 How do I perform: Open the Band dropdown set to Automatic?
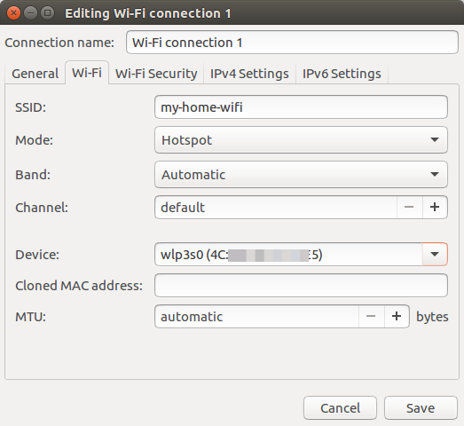click(x=301, y=174)
